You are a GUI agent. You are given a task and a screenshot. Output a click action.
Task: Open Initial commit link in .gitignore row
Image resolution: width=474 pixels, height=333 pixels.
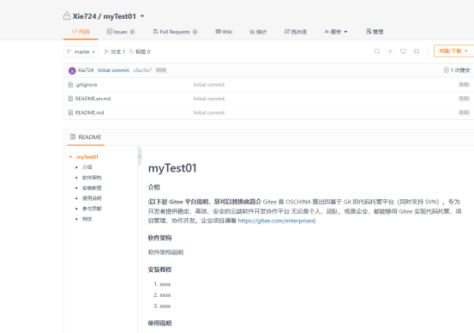tap(209, 85)
